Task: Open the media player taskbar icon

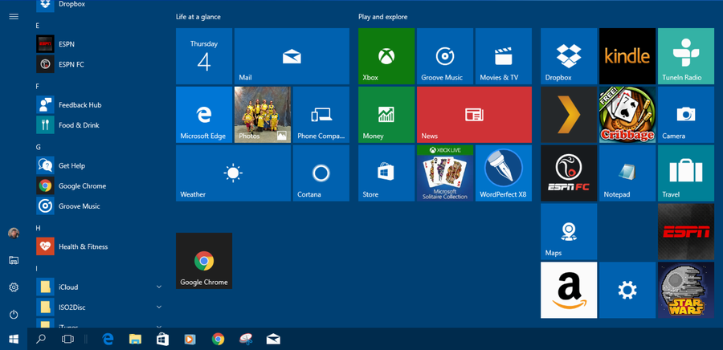Action: (x=190, y=340)
